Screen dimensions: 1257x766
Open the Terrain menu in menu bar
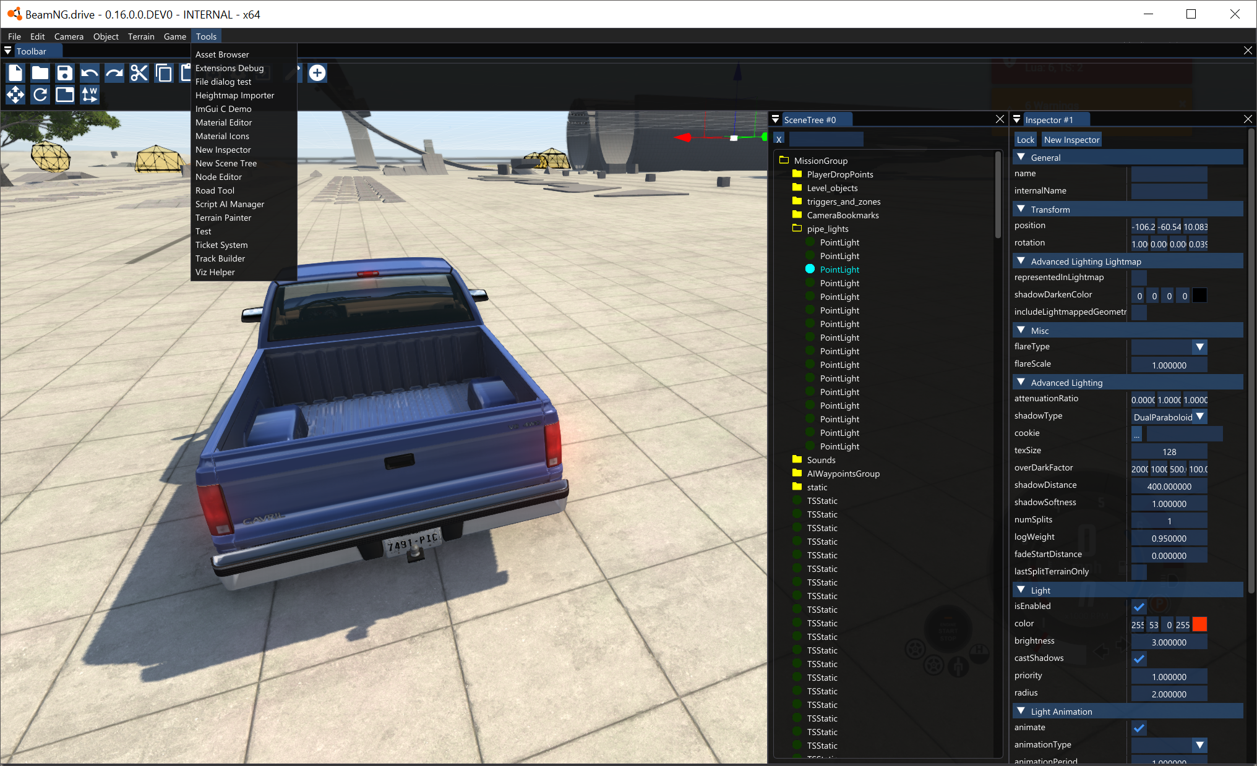coord(141,36)
